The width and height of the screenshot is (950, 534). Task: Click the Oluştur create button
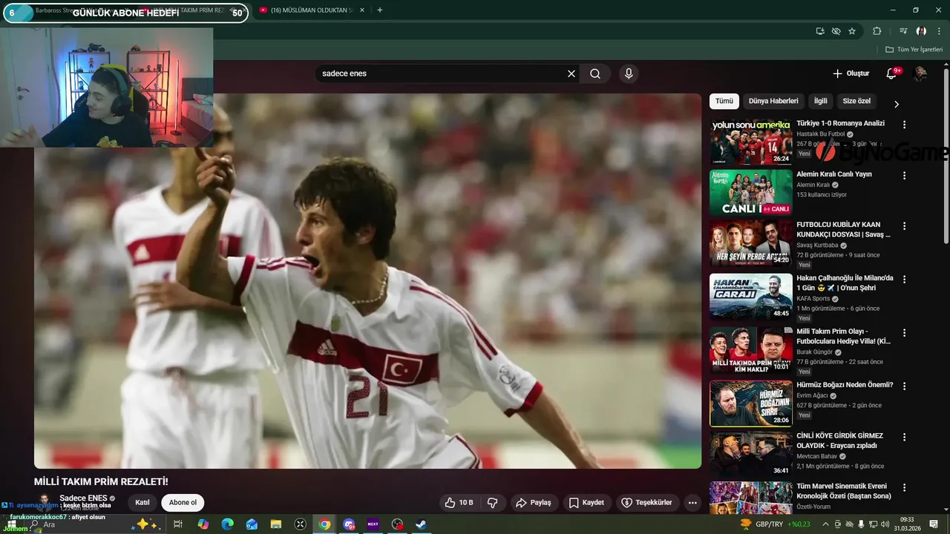pos(851,73)
